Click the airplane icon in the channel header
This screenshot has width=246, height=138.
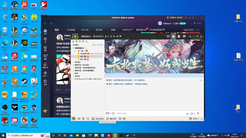[114, 36]
